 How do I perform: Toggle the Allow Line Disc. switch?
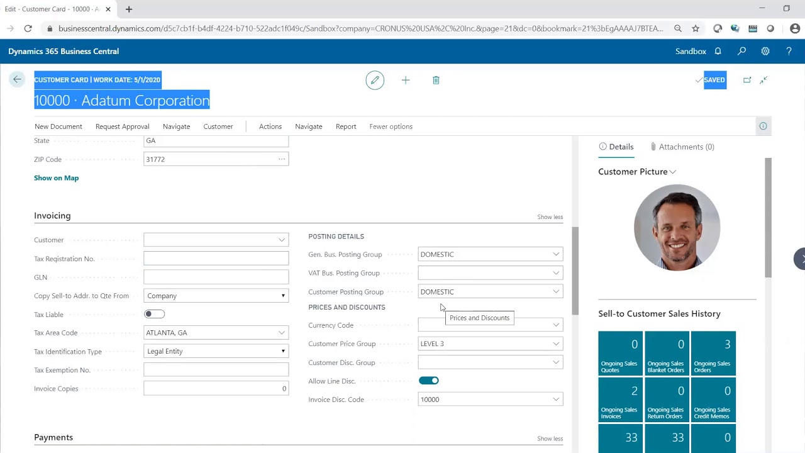coord(428,381)
